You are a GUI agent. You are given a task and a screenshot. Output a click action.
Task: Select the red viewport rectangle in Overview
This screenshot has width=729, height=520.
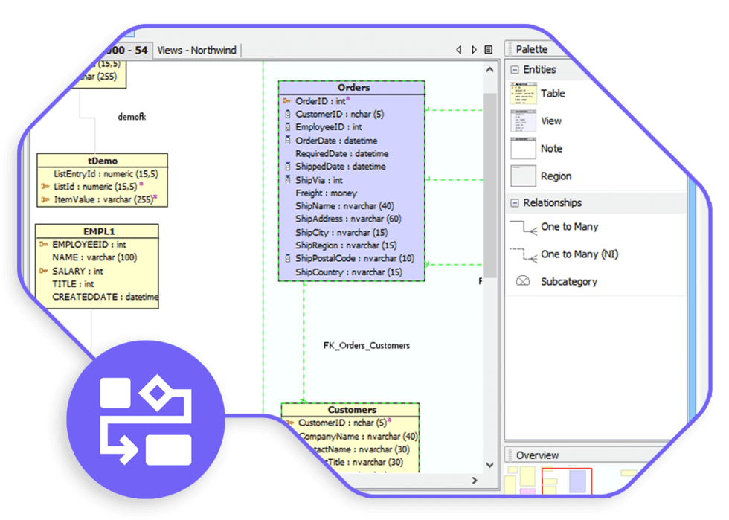coord(565,484)
